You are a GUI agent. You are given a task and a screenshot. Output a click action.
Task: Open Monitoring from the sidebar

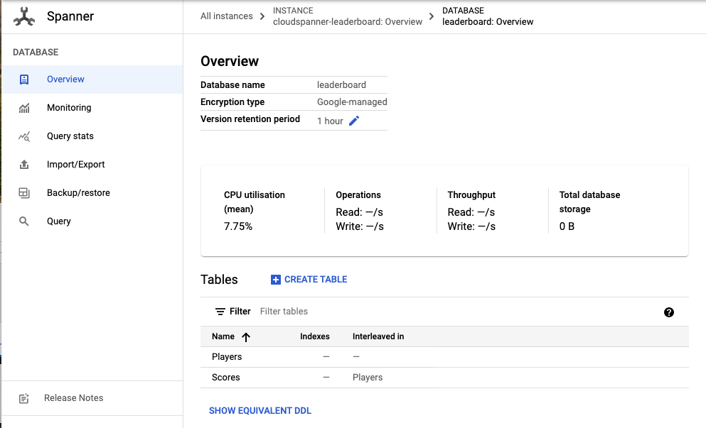tap(69, 108)
